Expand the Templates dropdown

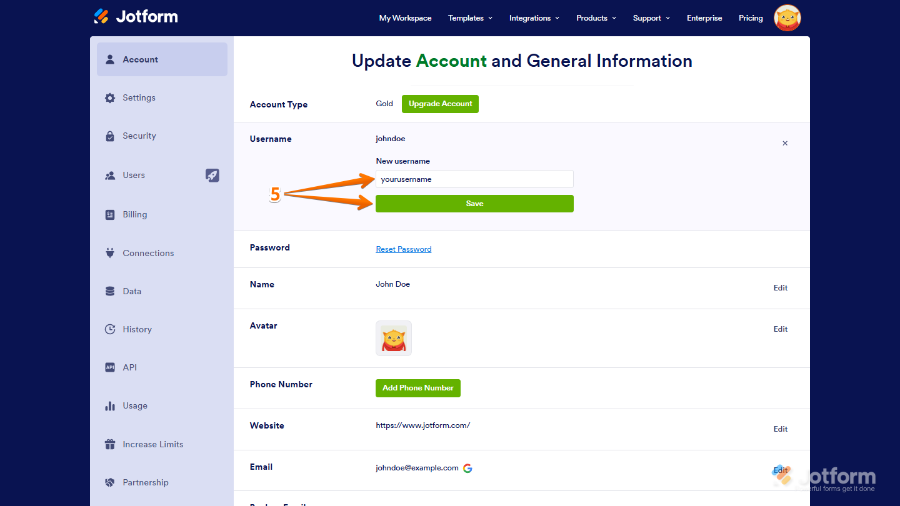(470, 18)
